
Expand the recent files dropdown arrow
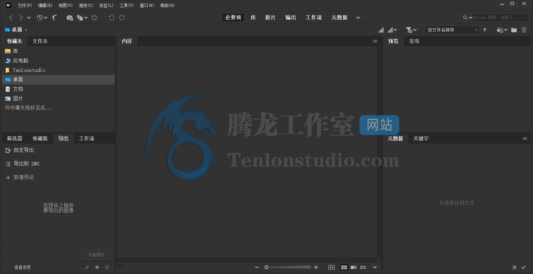coord(45,18)
